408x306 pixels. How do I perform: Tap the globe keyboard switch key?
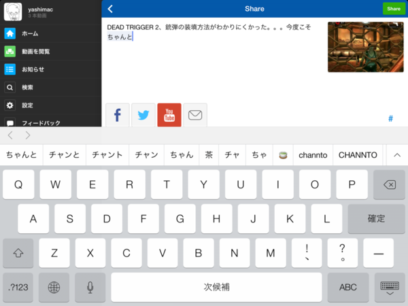point(54,287)
